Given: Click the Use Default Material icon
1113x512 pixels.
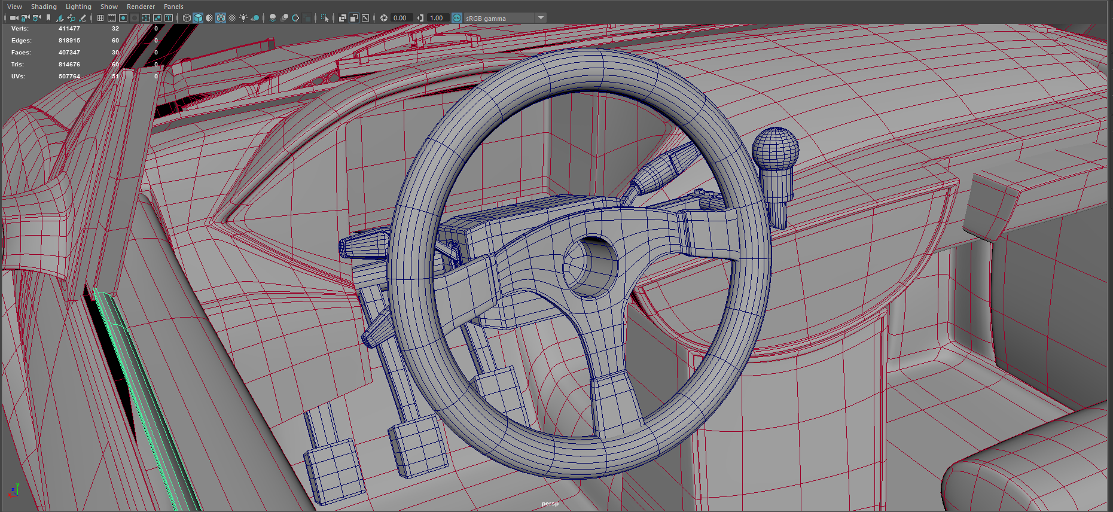Looking at the screenshot, I should click(209, 18).
